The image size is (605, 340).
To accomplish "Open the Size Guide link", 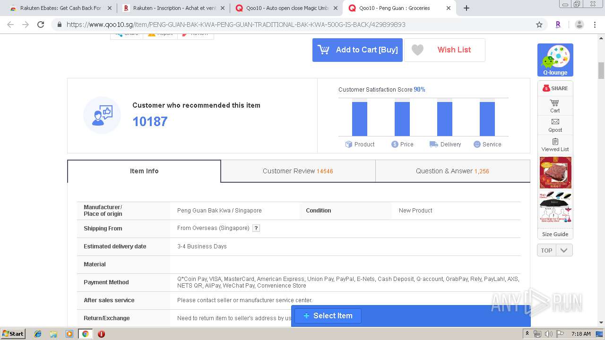I will click(555, 234).
